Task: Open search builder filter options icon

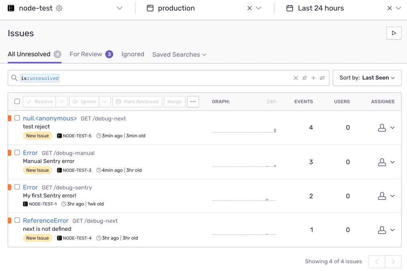Action: tap(322, 78)
